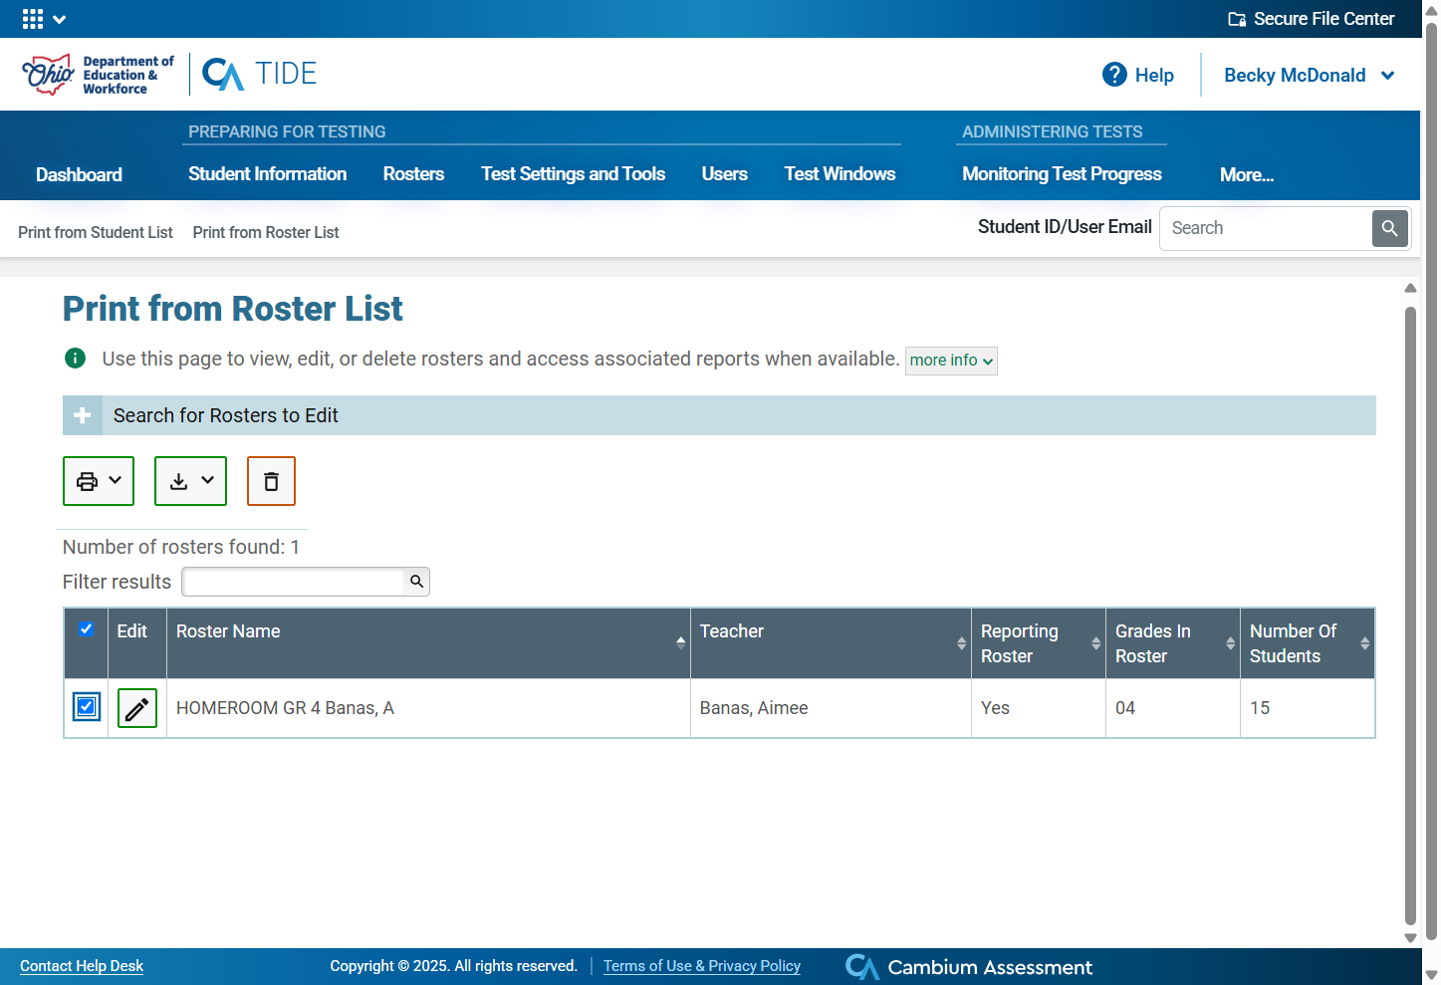Click the Student ID/User Email search field
Screen dimensions: 1441x985
tap(1266, 228)
